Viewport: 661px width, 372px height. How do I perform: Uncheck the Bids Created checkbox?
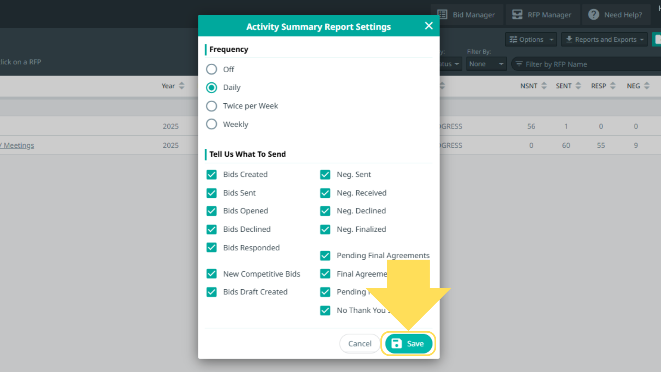211,175
